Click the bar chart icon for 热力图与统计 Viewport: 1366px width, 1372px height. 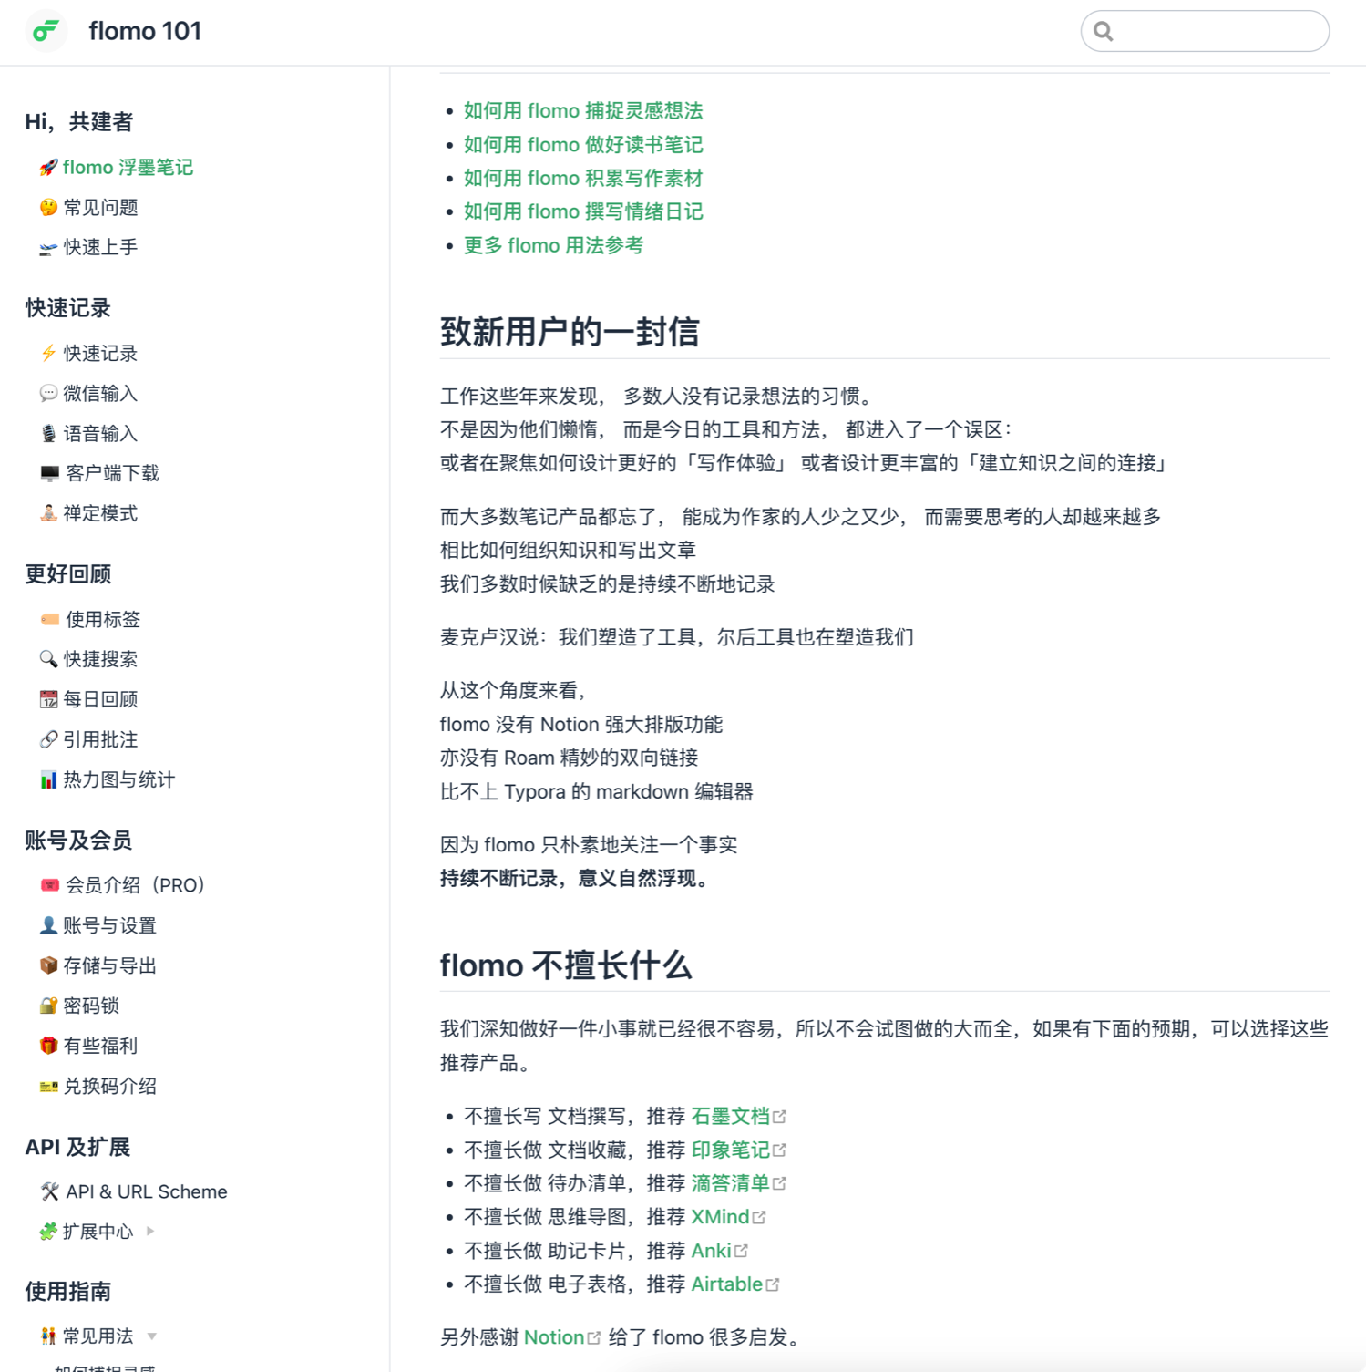pos(48,779)
